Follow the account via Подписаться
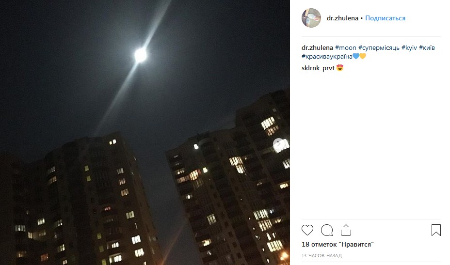Viewport: 450px width, 265px height. 385,18
